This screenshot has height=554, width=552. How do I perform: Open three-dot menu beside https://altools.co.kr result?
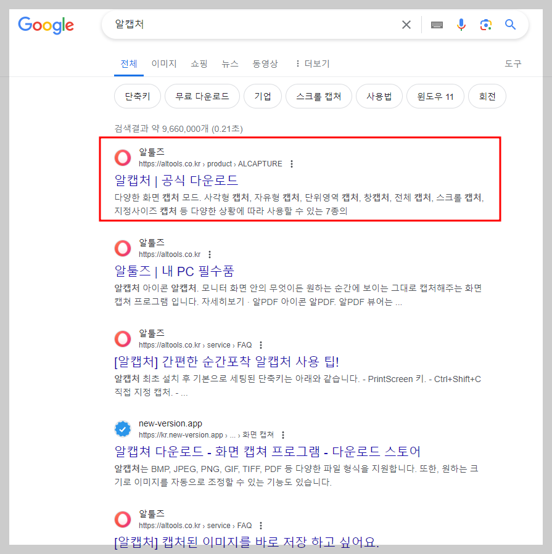click(x=210, y=255)
